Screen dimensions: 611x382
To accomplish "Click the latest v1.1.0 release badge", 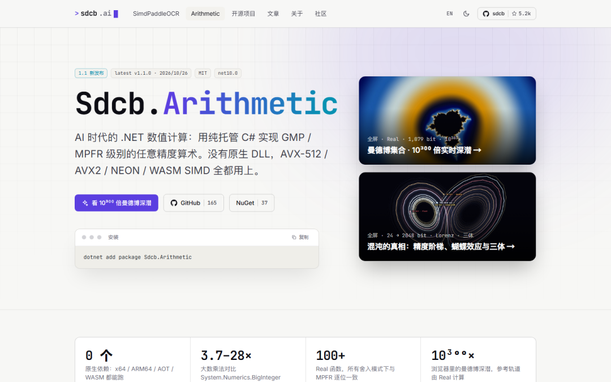I will click(x=151, y=73).
